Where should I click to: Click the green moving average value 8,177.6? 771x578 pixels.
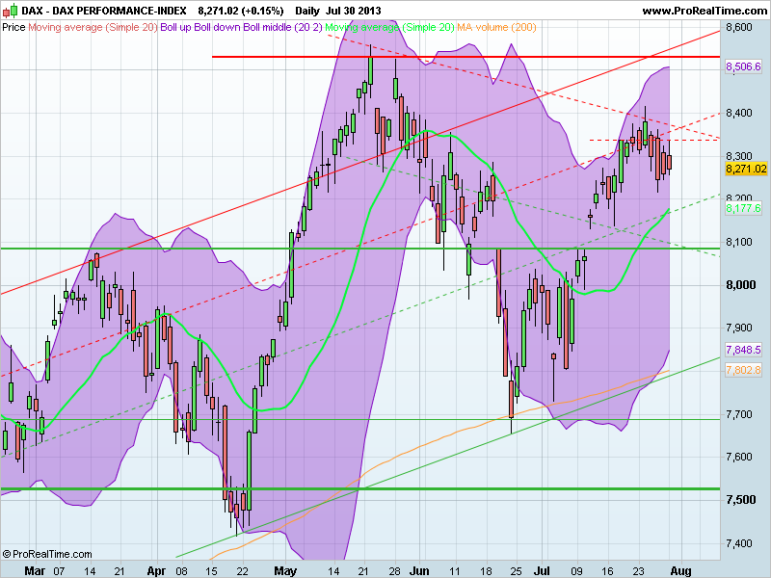click(x=743, y=208)
